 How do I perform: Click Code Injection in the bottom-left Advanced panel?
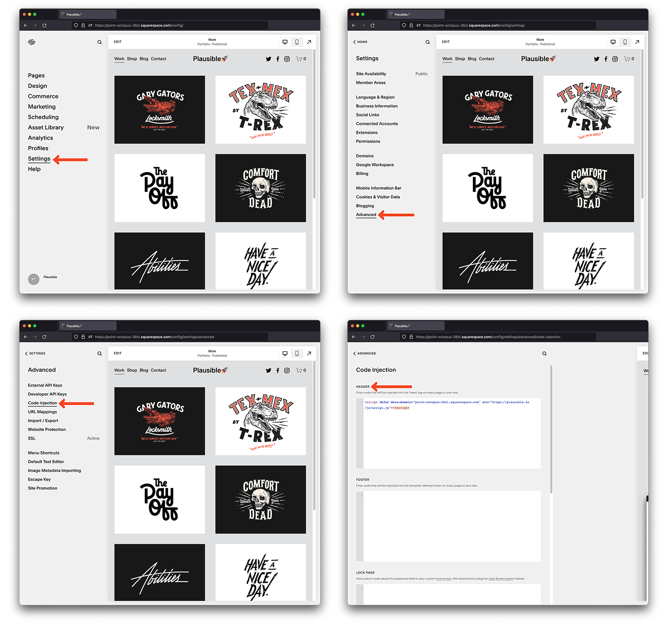point(42,403)
